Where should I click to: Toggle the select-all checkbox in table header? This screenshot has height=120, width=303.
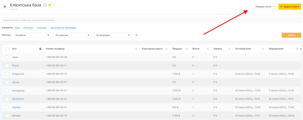click(7, 49)
